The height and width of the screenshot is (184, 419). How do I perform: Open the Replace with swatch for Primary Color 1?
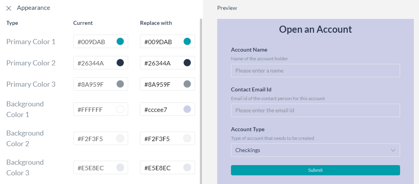point(187,41)
